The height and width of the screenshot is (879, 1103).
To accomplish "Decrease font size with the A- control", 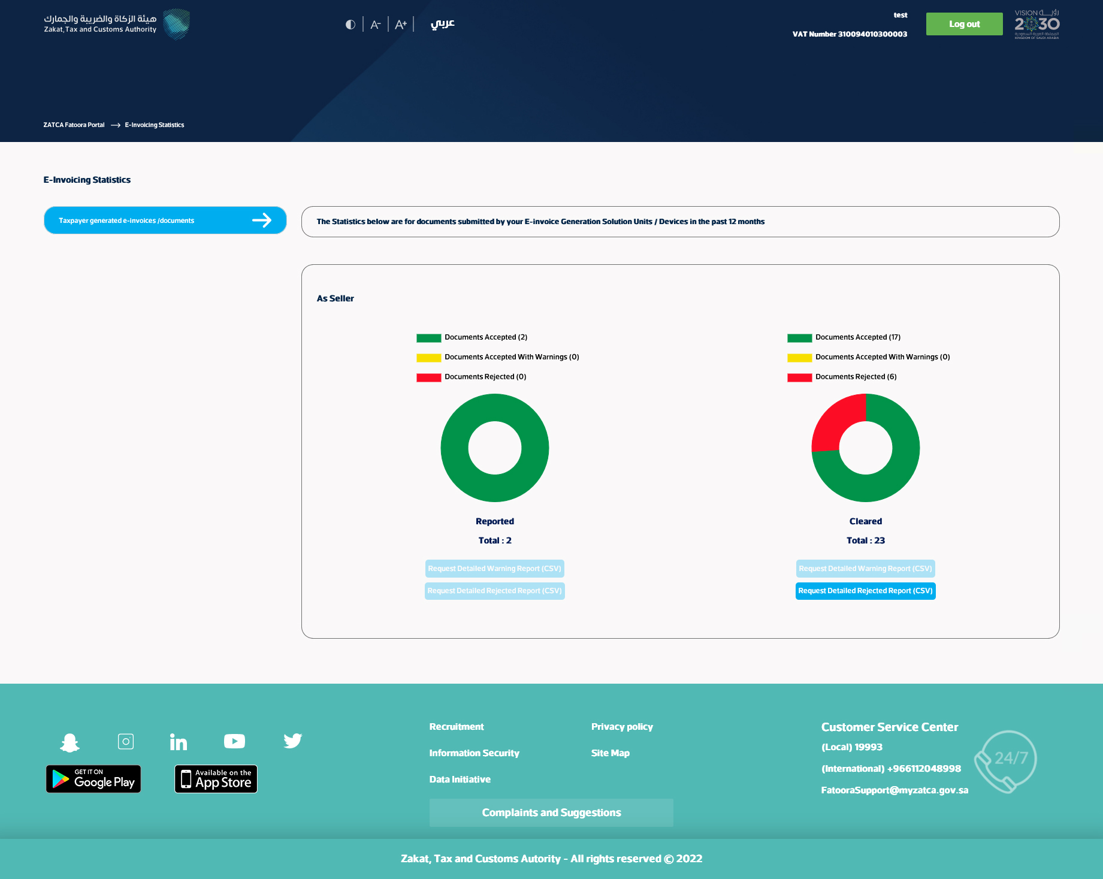I will 375,24.
